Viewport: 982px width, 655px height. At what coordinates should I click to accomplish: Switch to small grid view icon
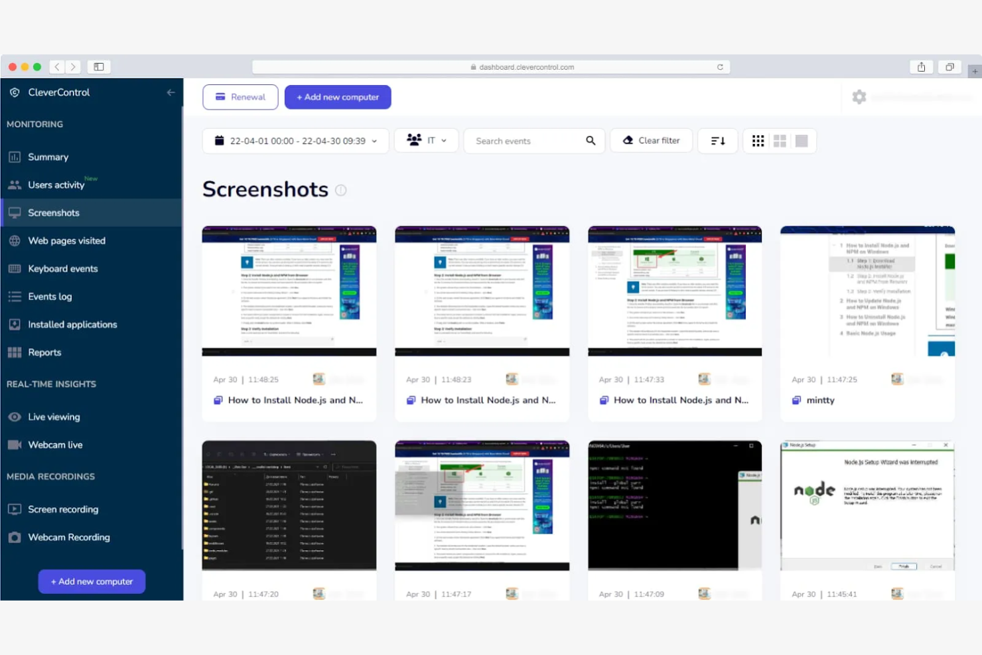[x=758, y=141]
